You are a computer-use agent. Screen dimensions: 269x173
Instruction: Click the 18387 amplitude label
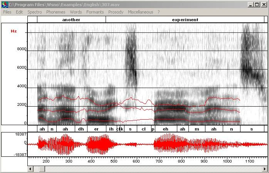21,134
